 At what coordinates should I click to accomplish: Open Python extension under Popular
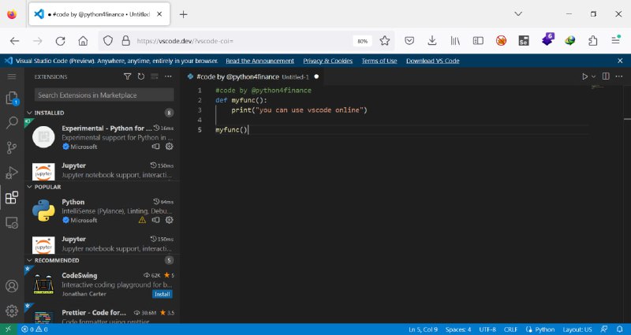tap(103, 210)
